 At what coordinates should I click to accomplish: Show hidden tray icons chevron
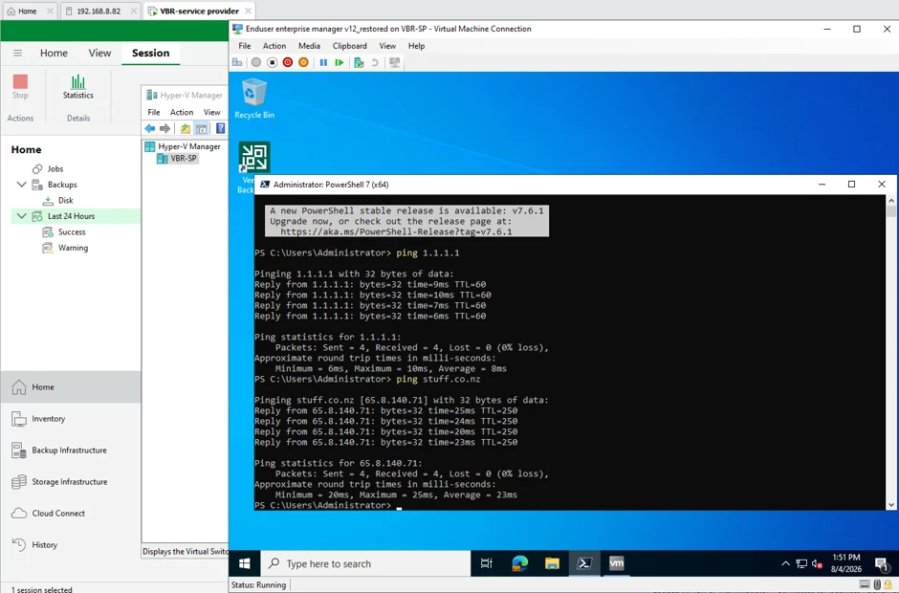(785, 564)
